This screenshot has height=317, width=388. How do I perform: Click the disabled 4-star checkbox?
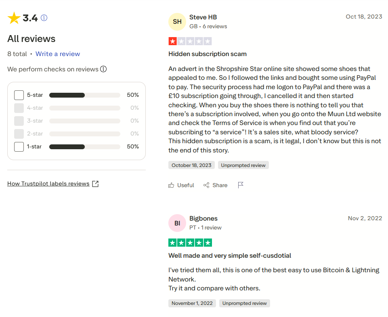pos(19,108)
